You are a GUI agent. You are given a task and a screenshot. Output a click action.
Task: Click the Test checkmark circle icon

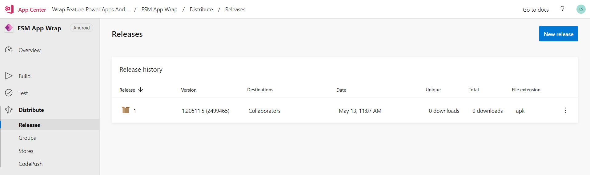9,93
